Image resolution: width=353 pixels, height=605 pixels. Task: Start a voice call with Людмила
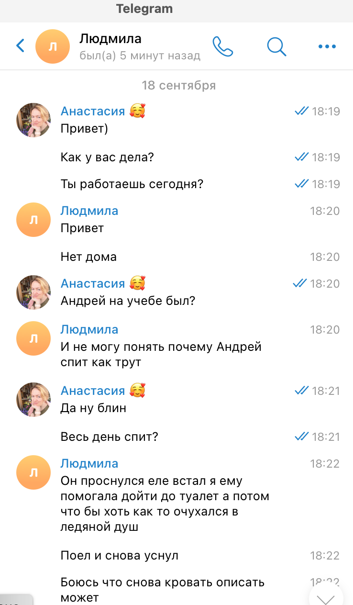(222, 46)
